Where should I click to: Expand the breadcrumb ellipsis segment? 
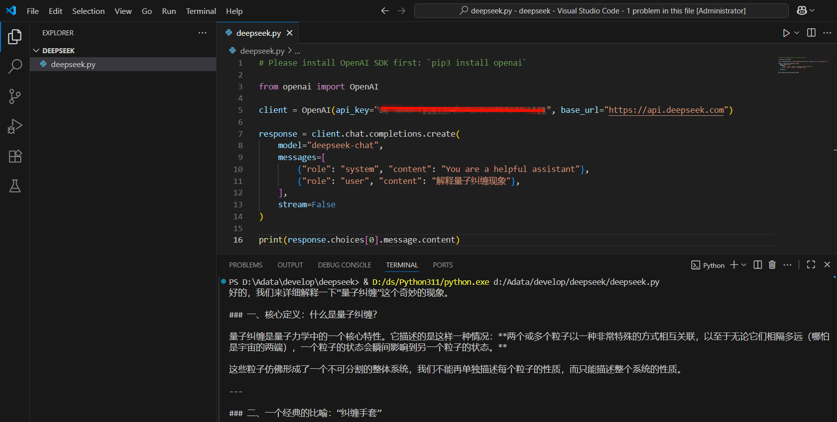[x=297, y=51]
